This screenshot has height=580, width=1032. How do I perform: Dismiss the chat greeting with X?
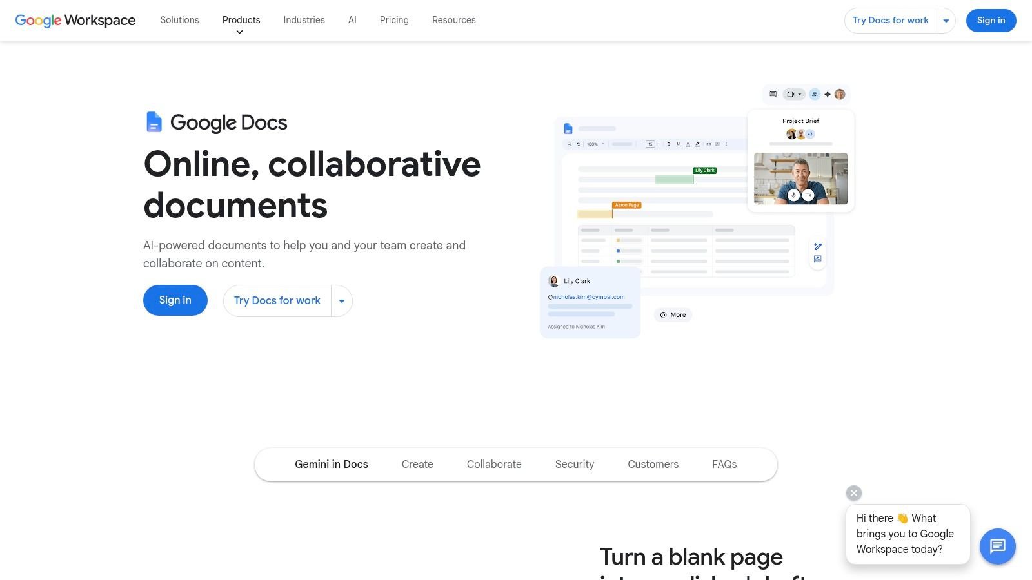[854, 493]
